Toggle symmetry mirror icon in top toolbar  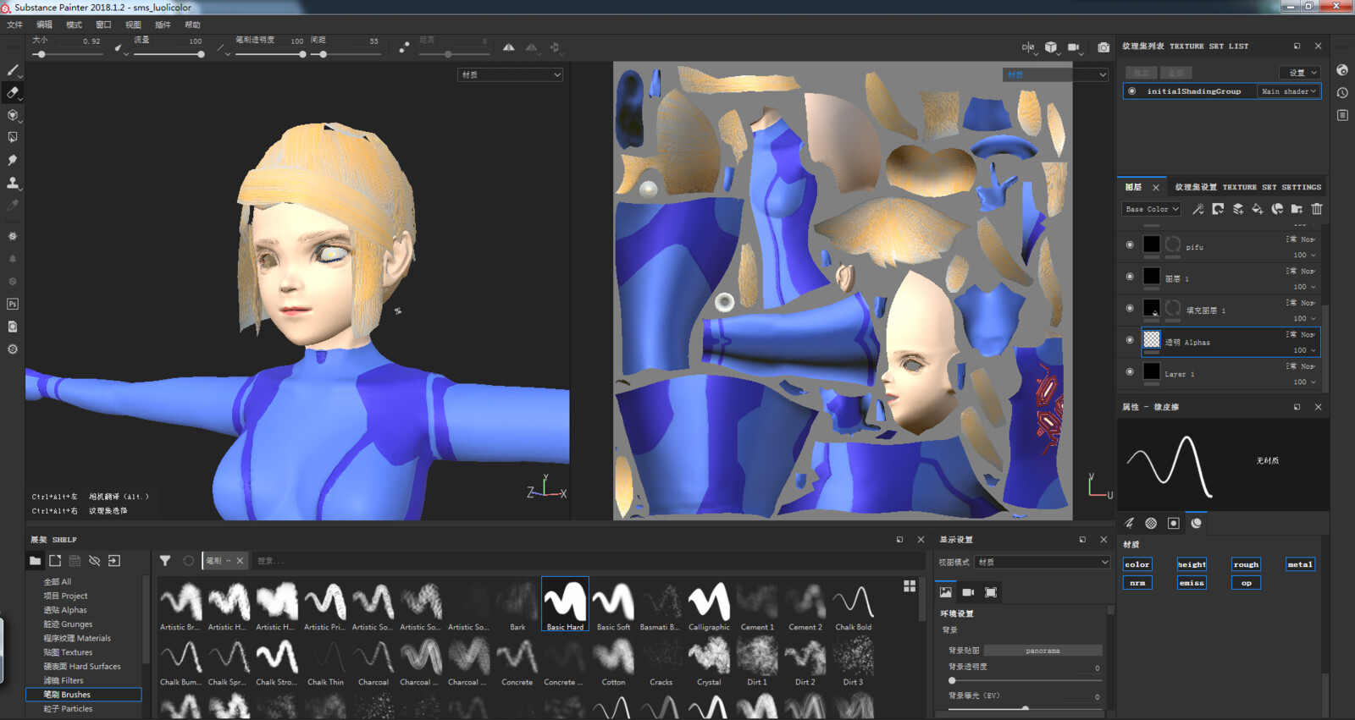(508, 47)
